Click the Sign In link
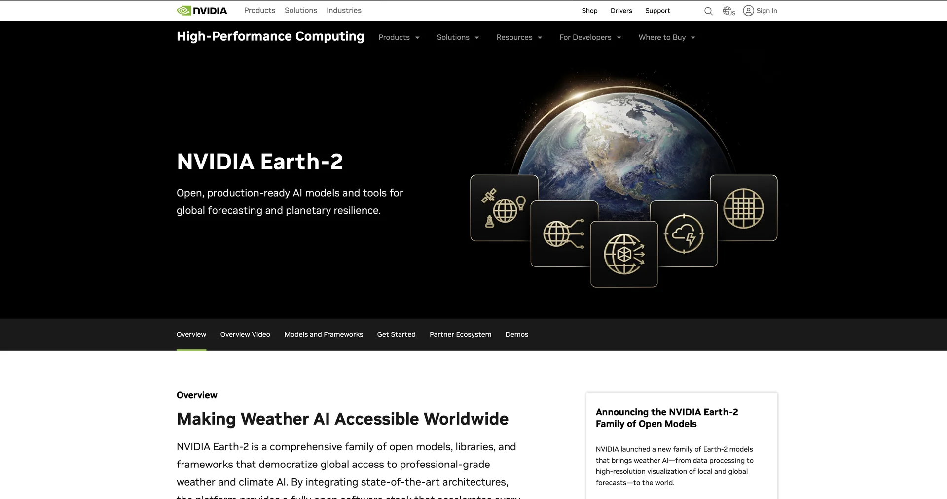Screen dimensions: 947x499 766,11
